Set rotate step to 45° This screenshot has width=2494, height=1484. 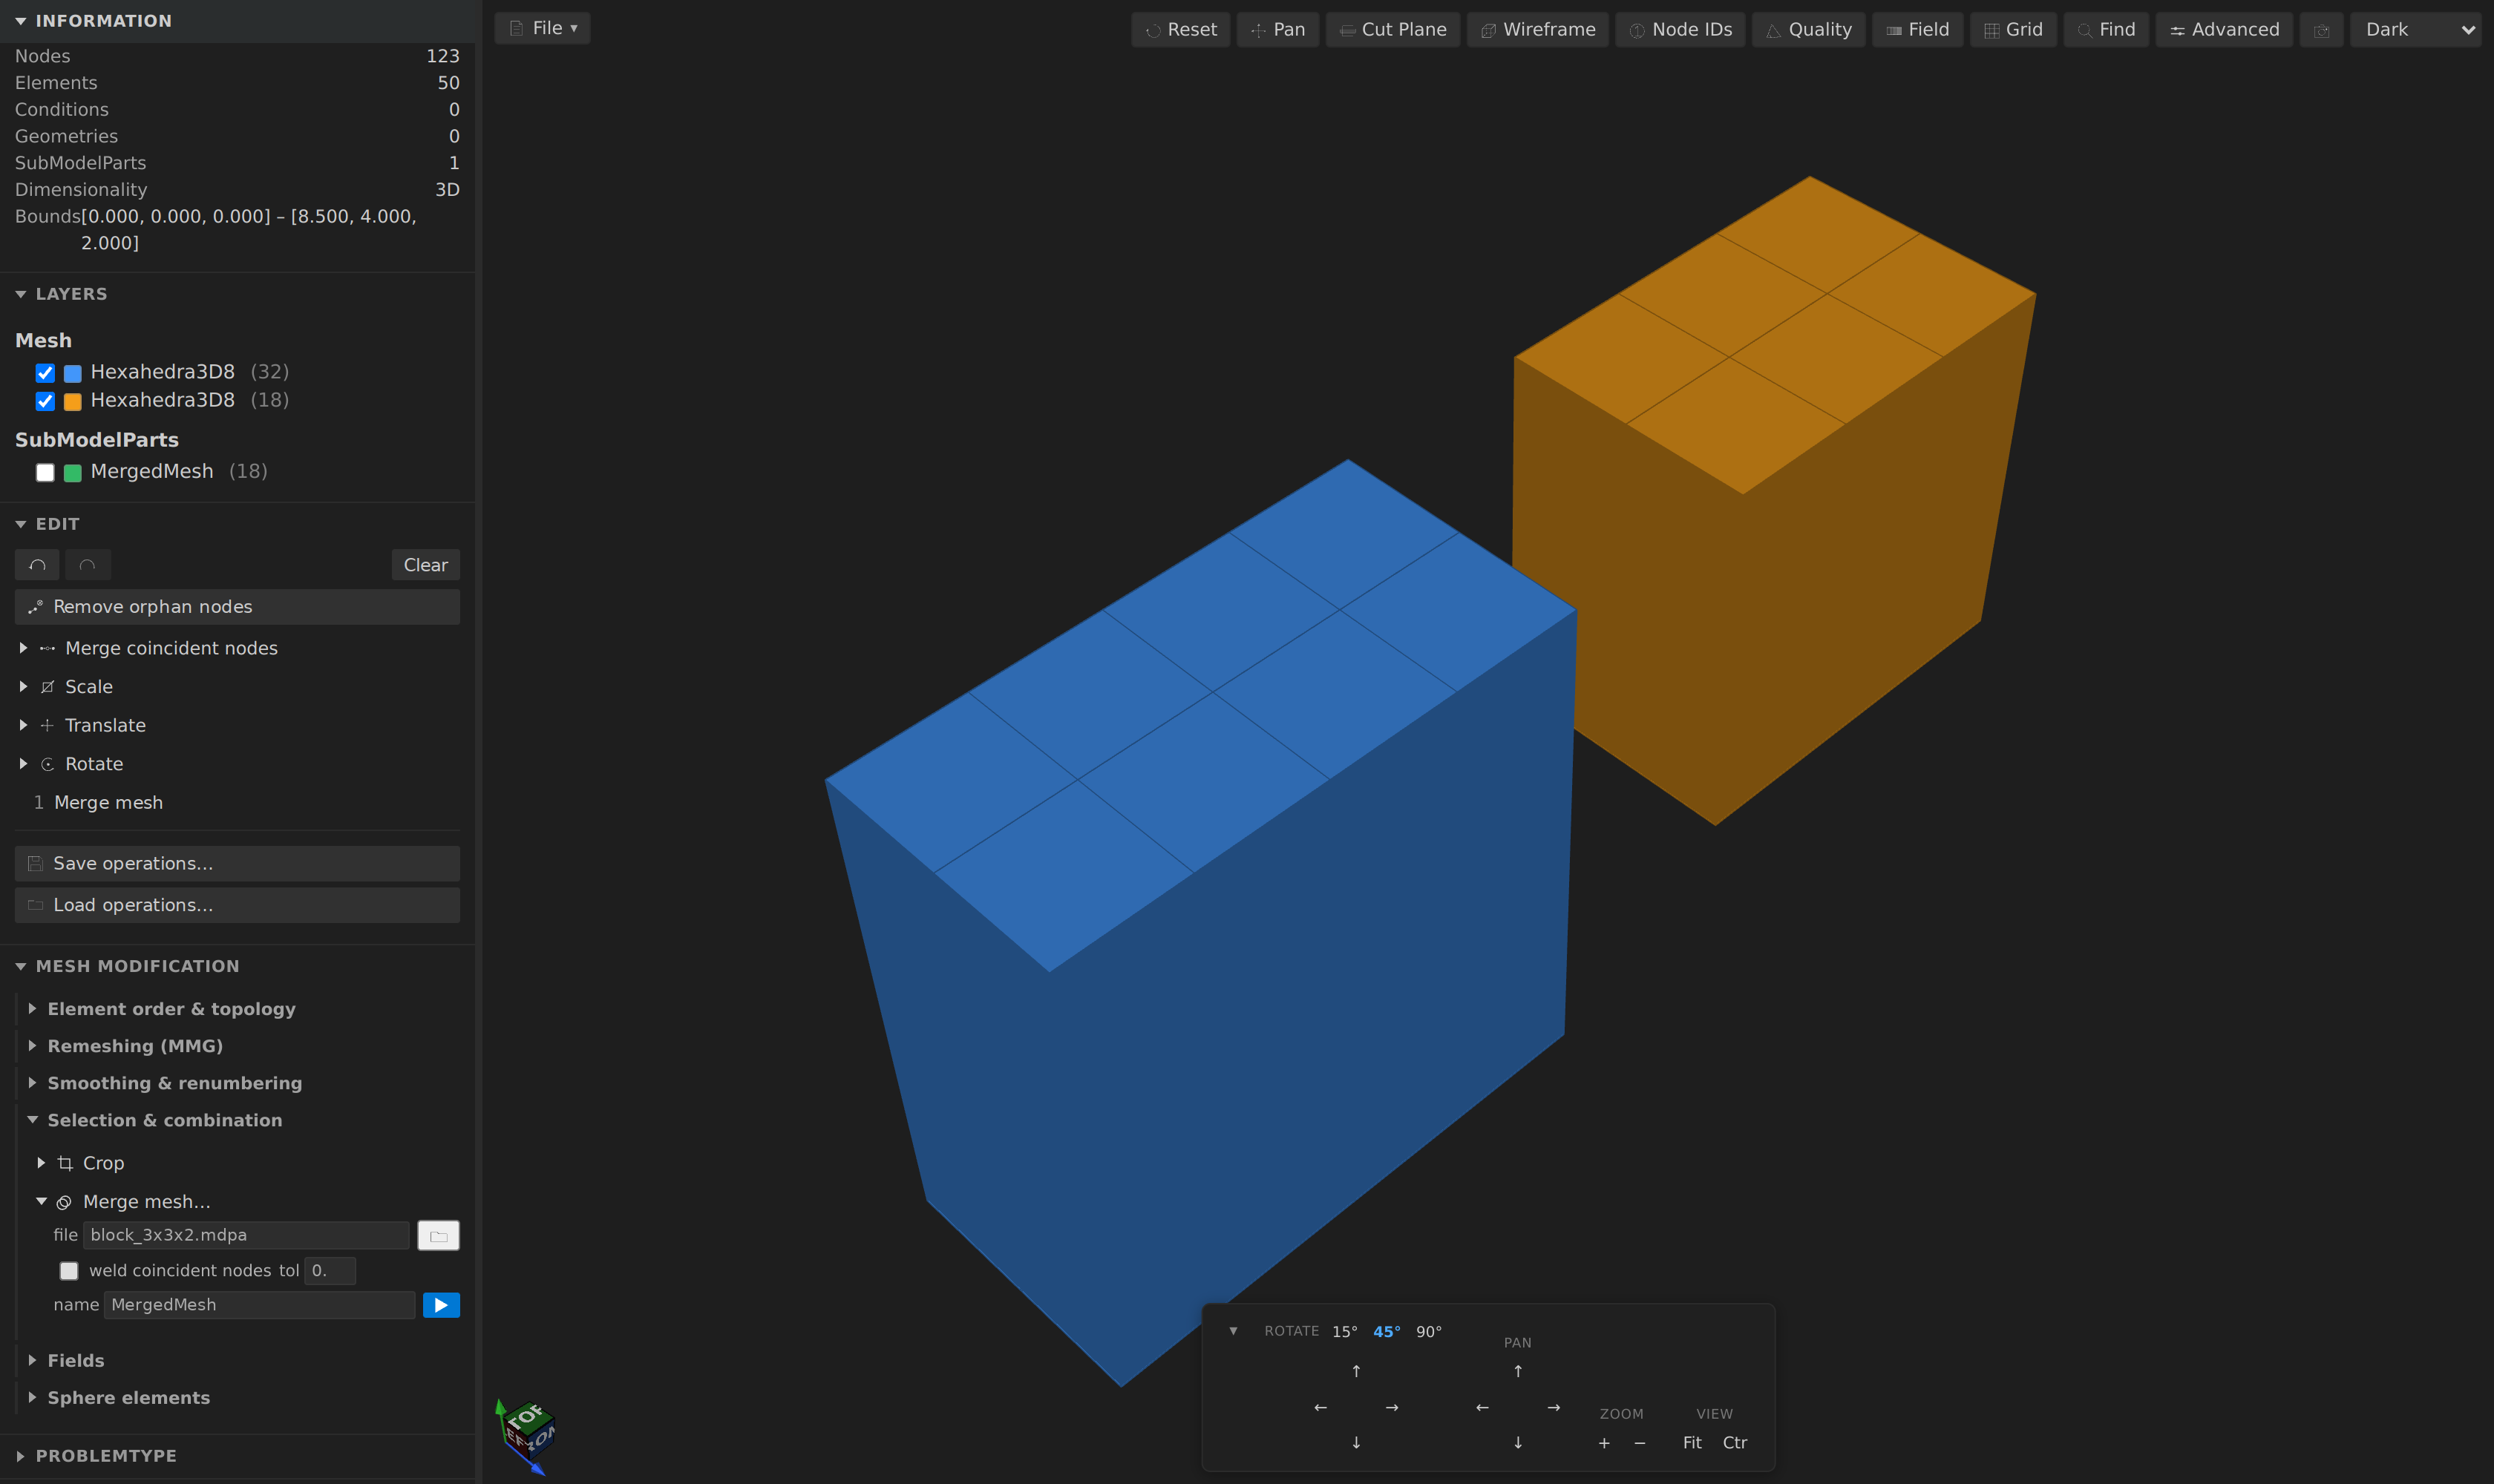click(1387, 1332)
